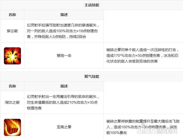Click the explosion skill icon for 撼地一击
The height and width of the screenshot is (139, 183).
click(x=12, y=56)
